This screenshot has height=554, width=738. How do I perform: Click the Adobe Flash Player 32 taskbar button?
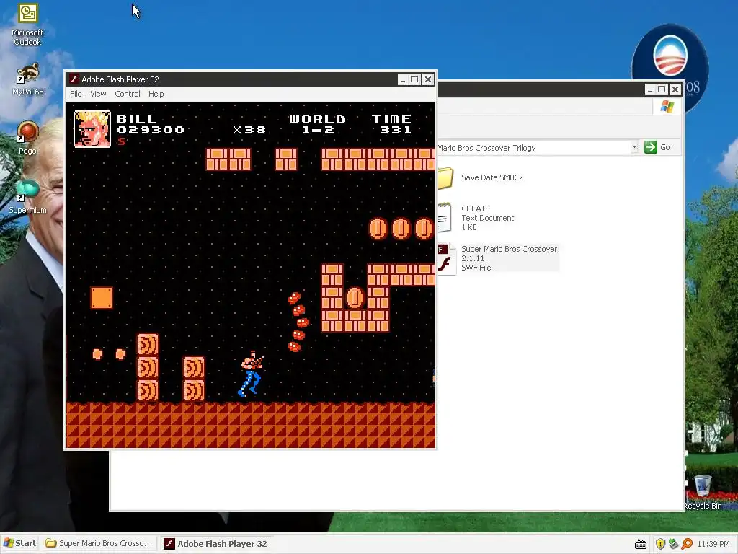pos(215,544)
